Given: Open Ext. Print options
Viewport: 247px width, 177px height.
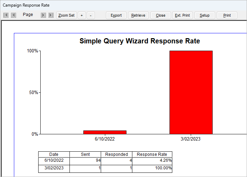Looking at the screenshot, I should tap(182, 15).
